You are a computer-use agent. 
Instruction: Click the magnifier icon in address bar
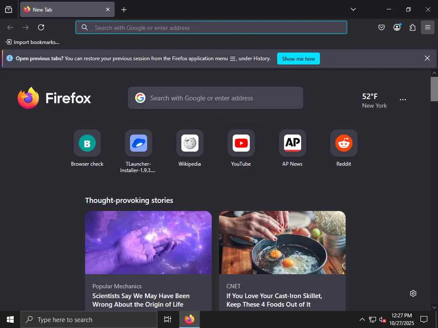pos(85,27)
